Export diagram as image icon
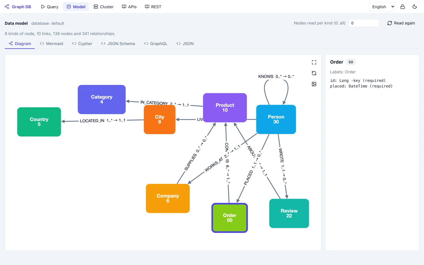 click(314, 84)
